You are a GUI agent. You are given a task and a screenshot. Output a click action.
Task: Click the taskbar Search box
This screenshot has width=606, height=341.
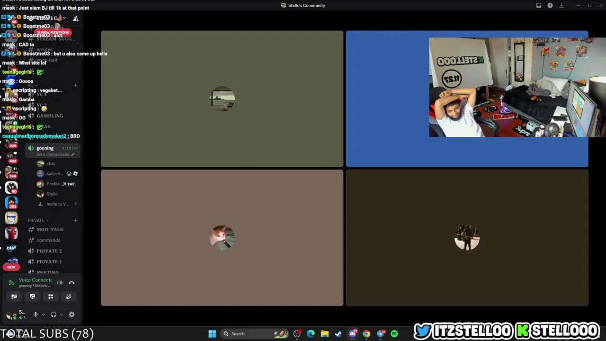click(255, 334)
